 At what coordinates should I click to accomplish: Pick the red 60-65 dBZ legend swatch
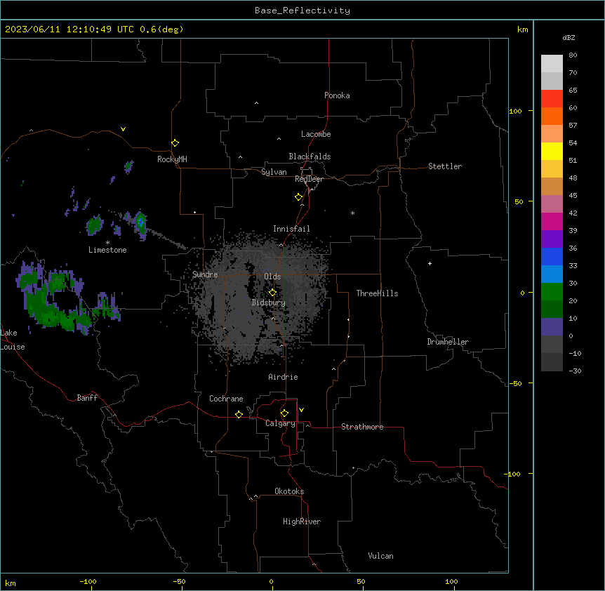pos(552,99)
